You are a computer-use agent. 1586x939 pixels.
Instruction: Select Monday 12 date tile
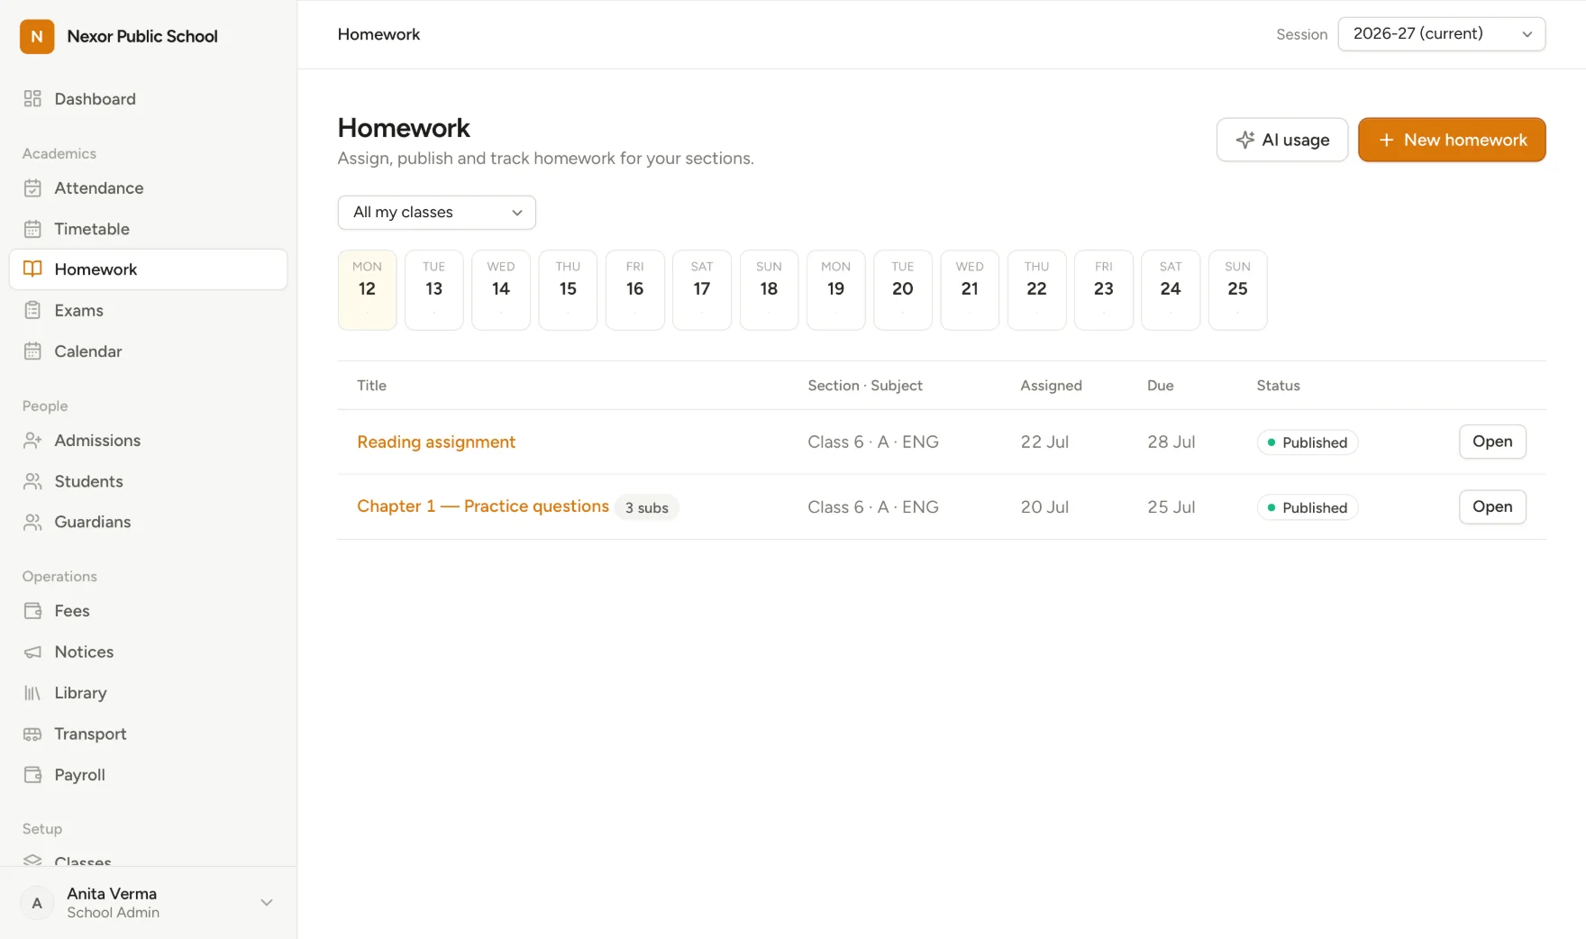coord(367,290)
